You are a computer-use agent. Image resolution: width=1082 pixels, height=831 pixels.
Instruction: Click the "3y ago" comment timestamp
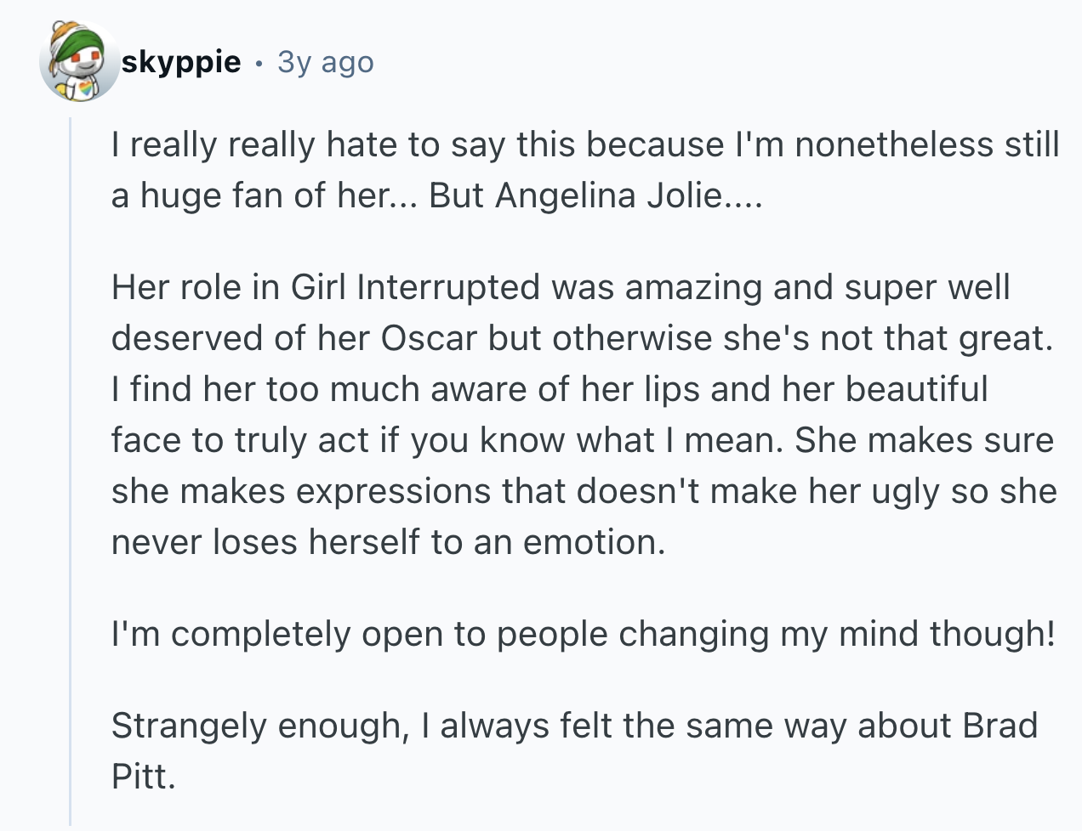coord(325,62)
